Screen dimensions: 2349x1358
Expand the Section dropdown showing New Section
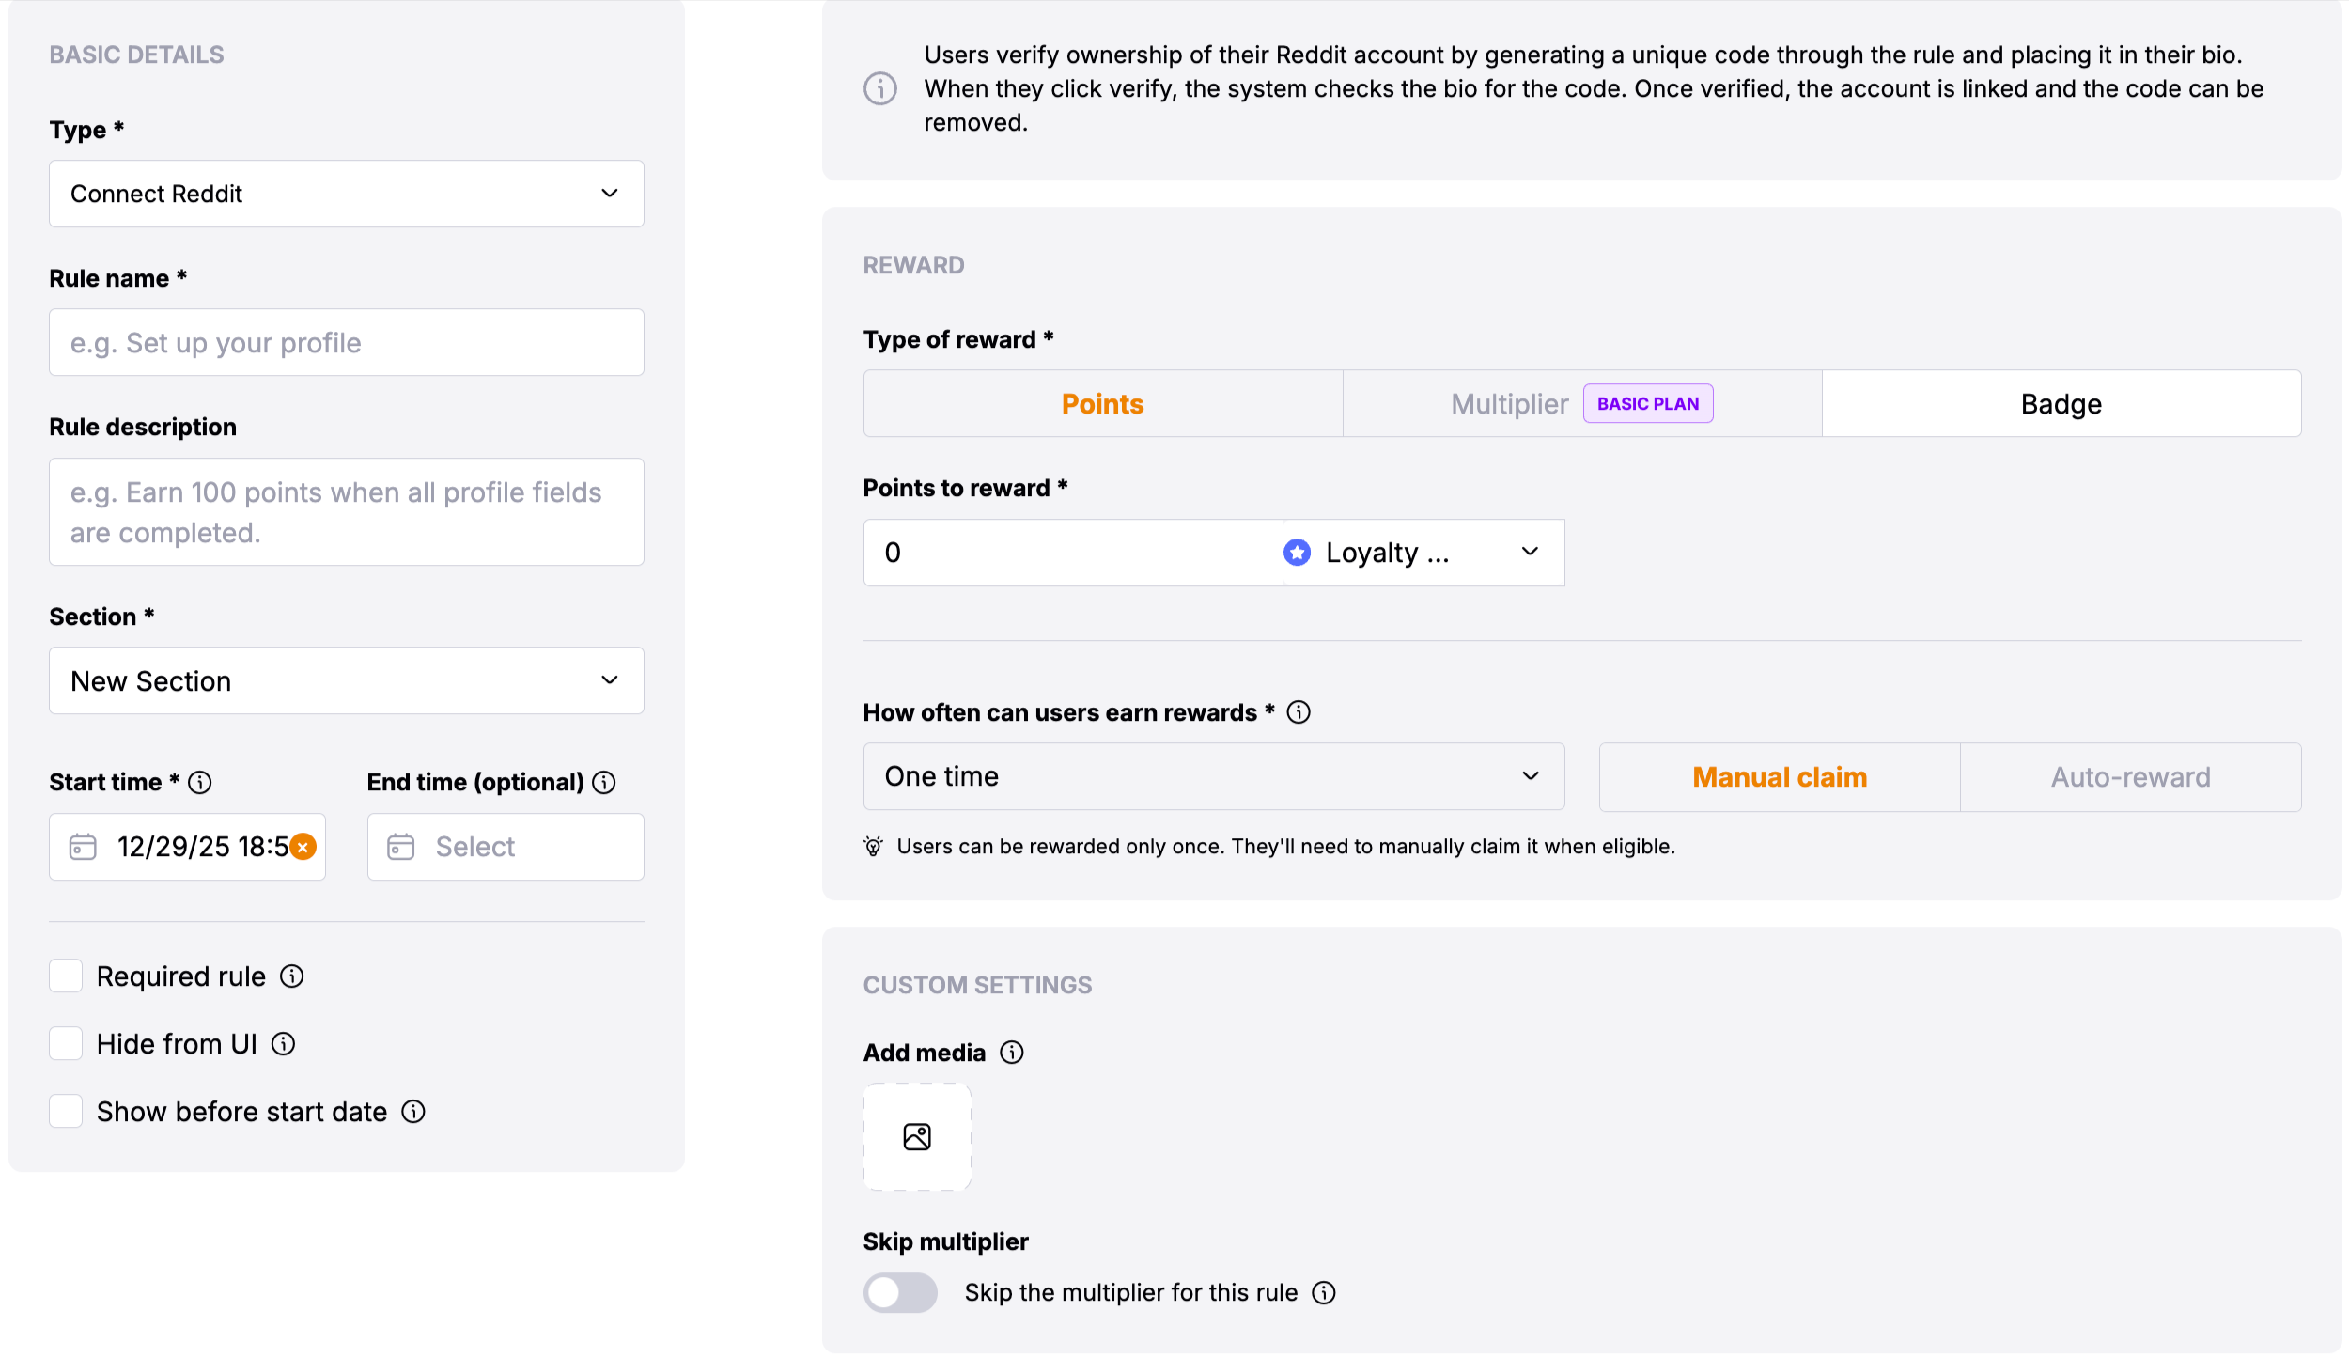346,680
